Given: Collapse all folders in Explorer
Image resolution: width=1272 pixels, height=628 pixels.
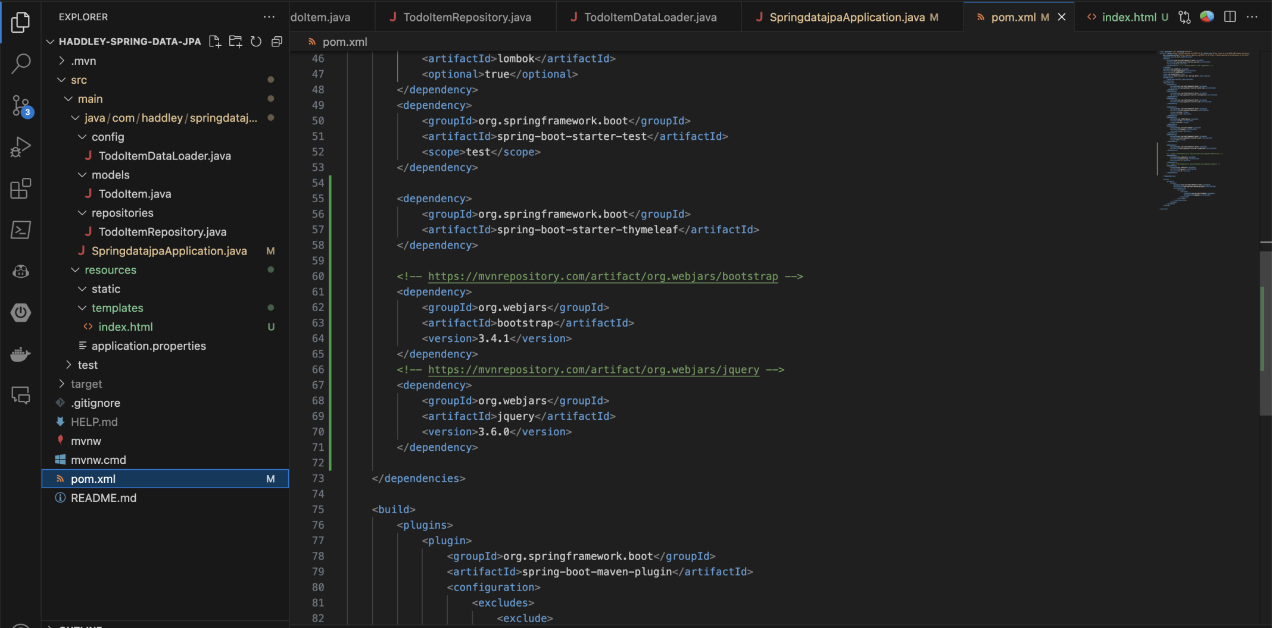Looking at the screenshot, I should click(277, 42).
